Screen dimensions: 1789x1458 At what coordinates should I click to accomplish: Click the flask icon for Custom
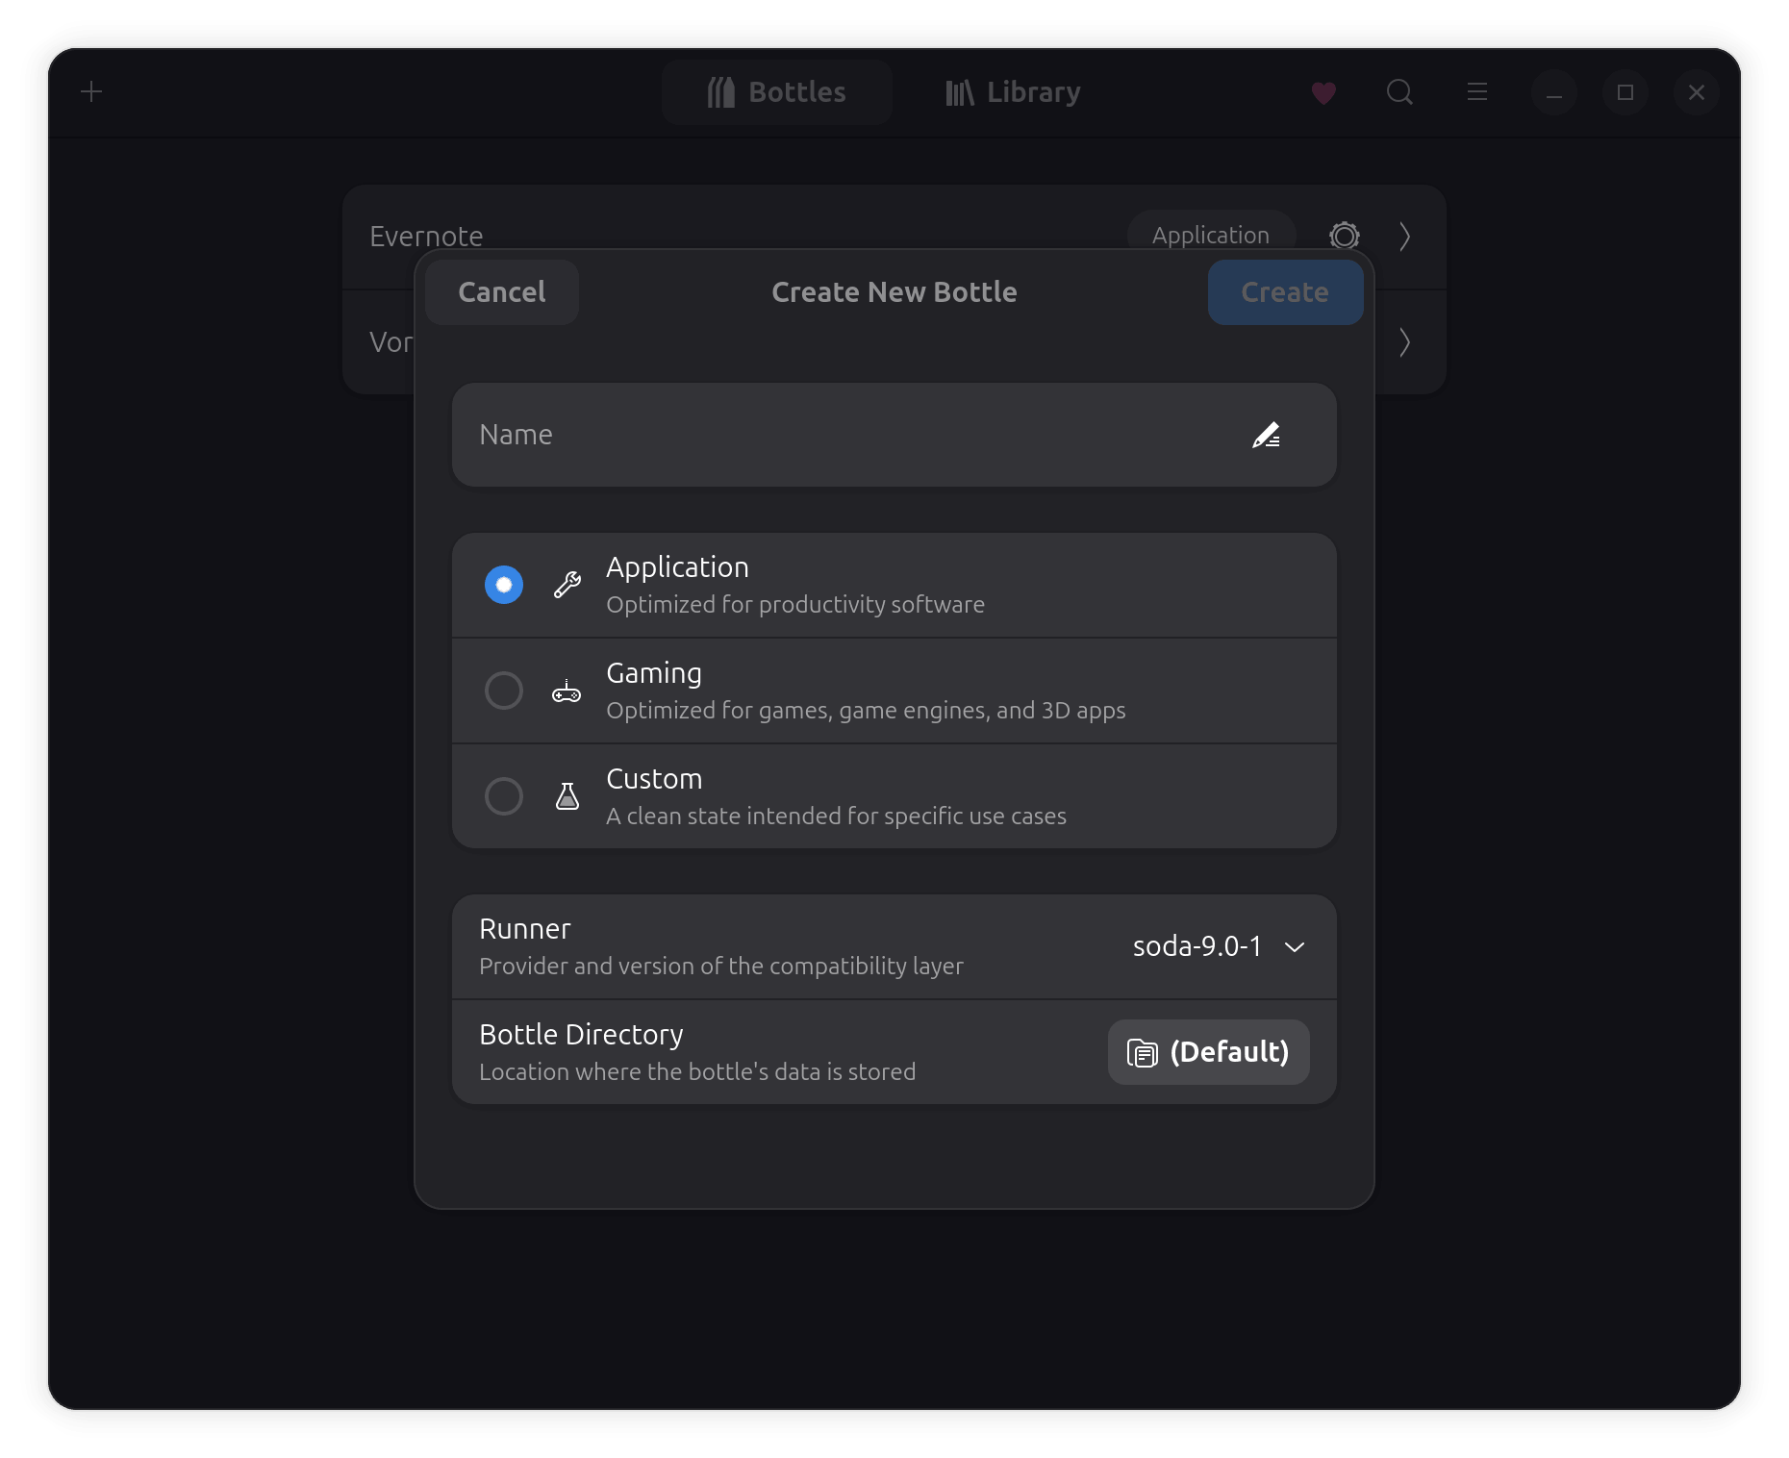click(567, 796)
